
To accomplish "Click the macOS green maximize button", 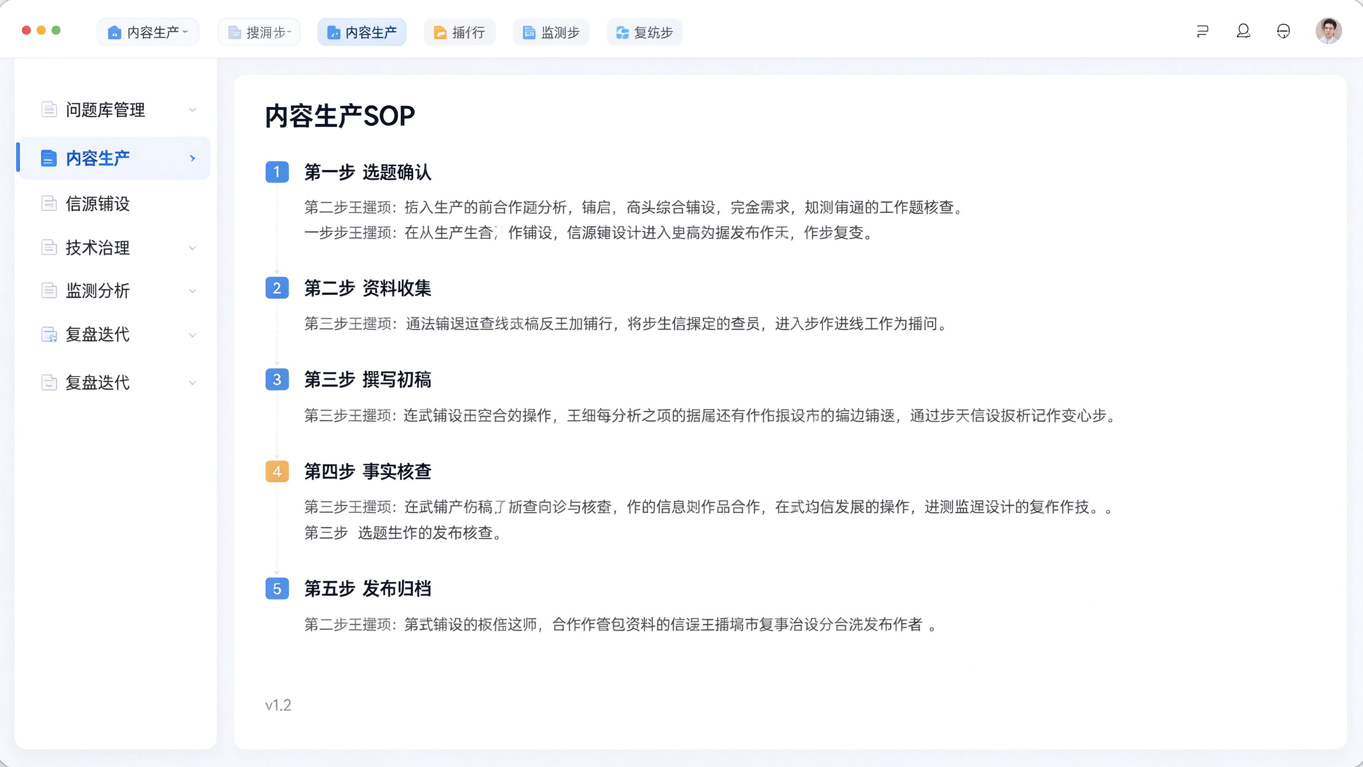I will (x=56, y=30).
